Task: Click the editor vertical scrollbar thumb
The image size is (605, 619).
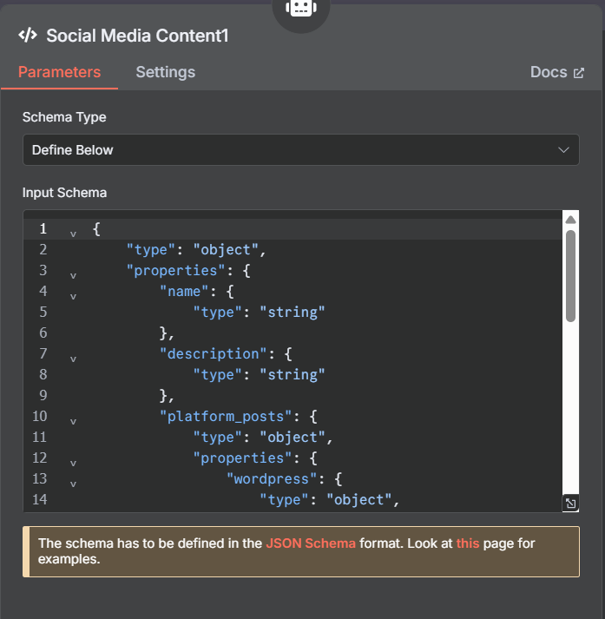Action: (570, 276)
